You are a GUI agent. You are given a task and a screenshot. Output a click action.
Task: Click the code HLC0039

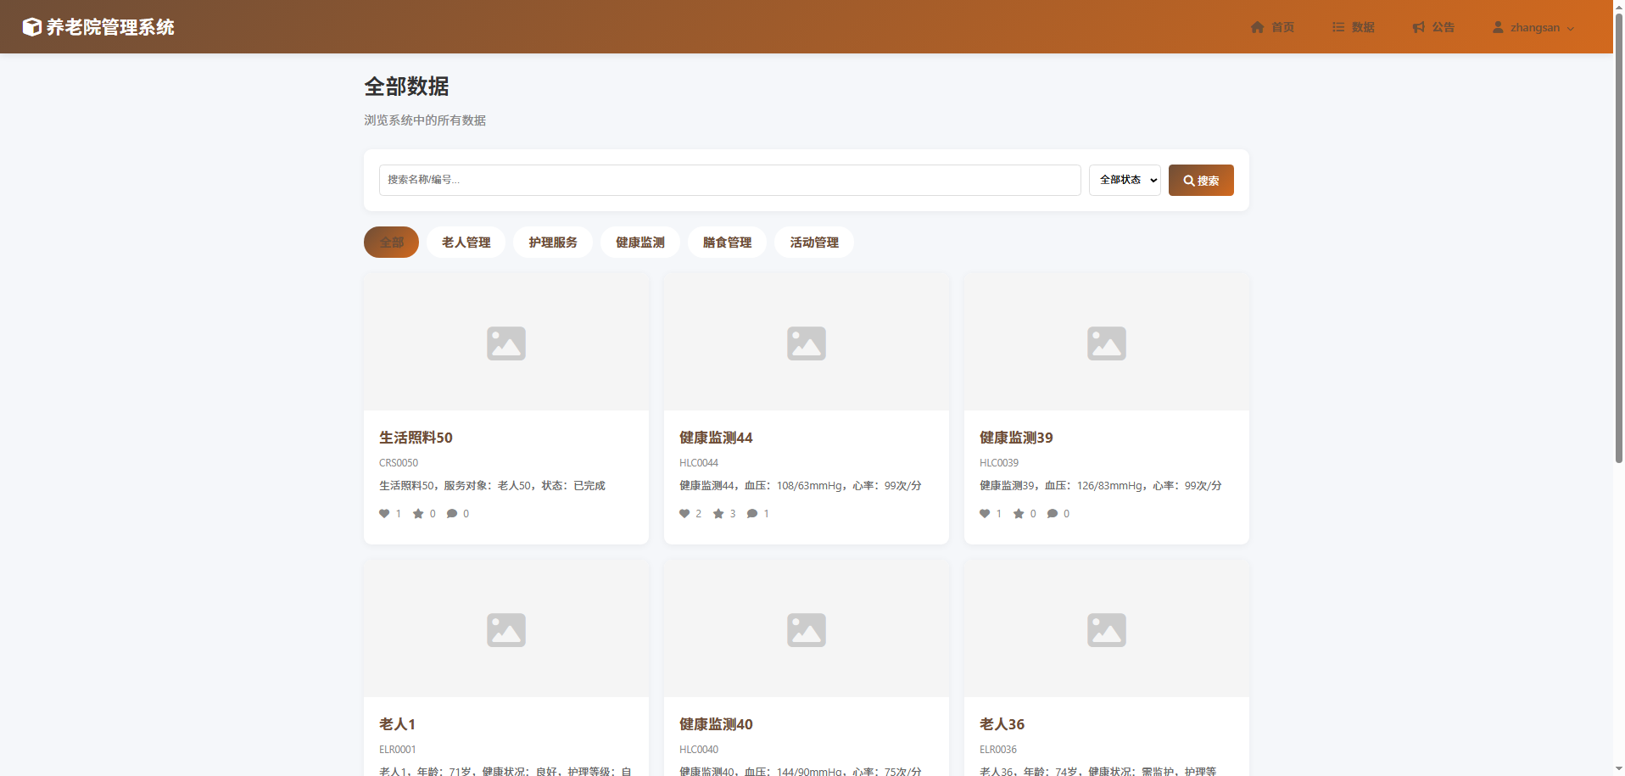(999, 463)
